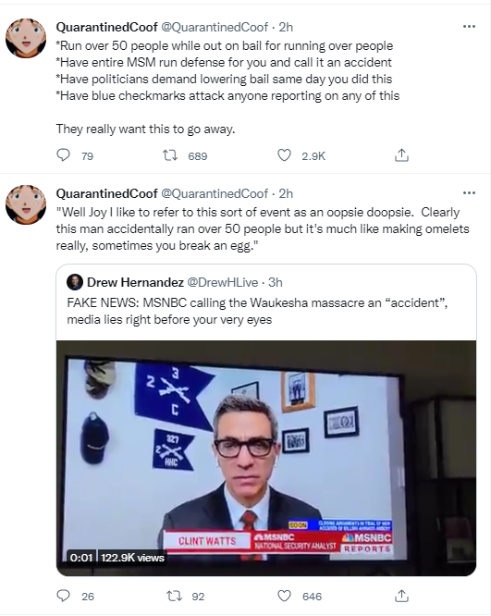
Task: Like the second tweet with 646 likes
Action: (284, 596)
